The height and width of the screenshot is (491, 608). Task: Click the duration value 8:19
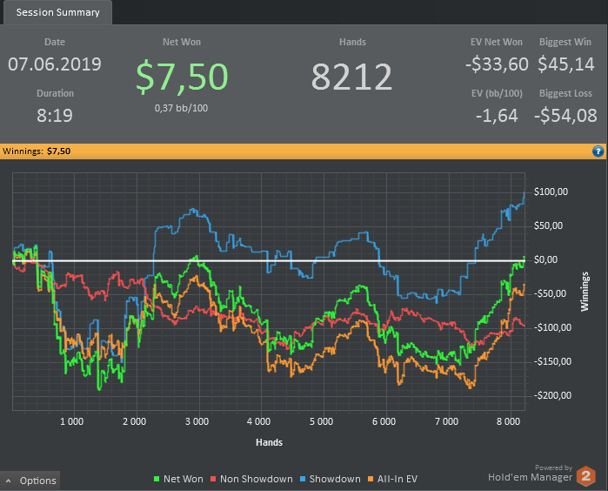tap(55, 116)
